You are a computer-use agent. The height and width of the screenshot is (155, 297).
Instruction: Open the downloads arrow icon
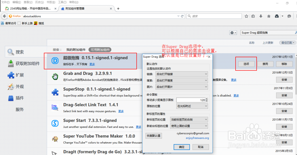coord(261,16)
